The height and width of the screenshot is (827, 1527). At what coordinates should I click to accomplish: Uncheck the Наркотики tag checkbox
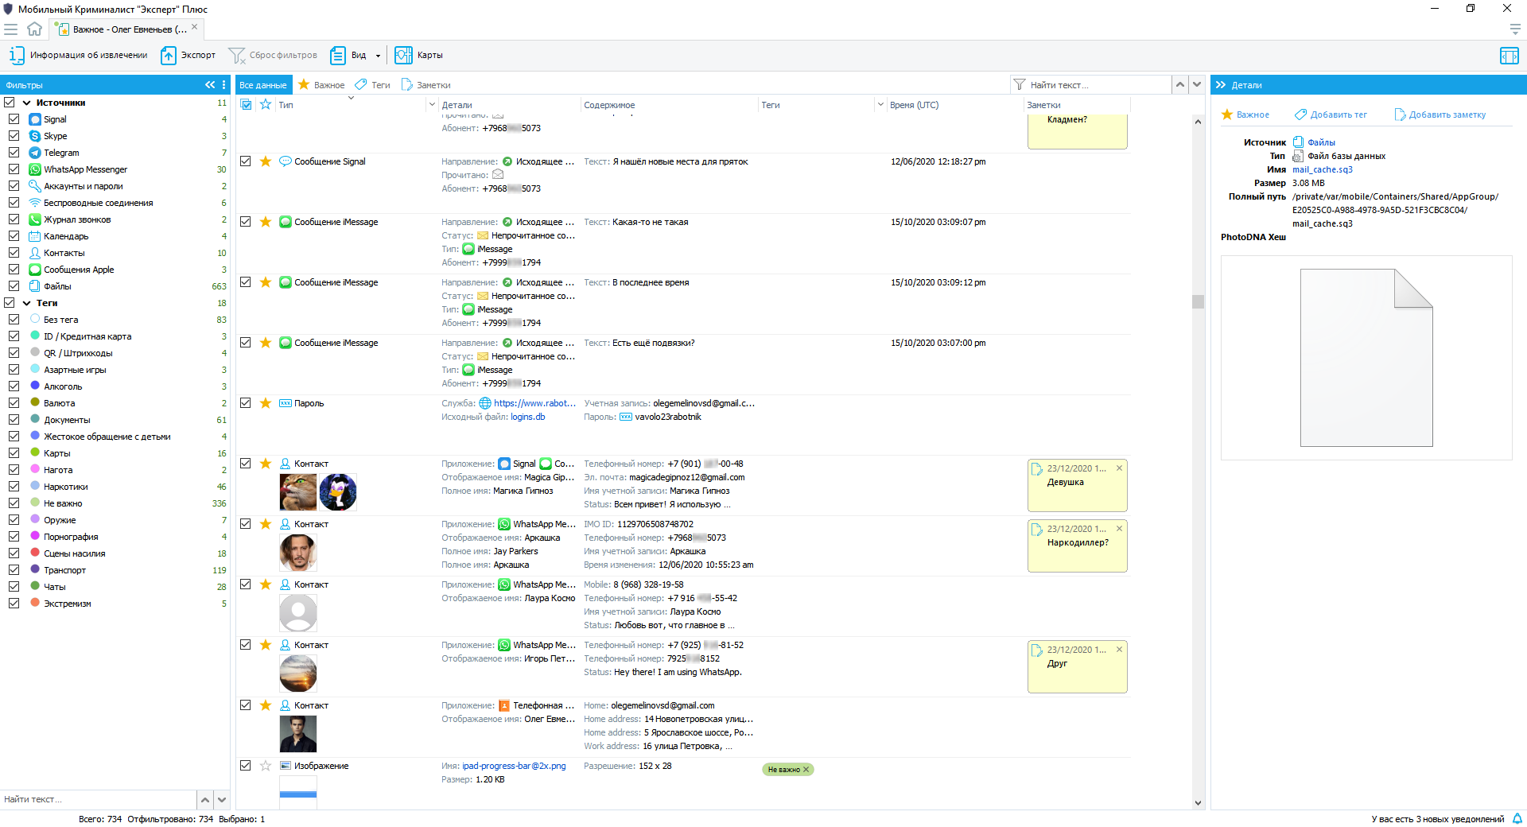point(14,487)
